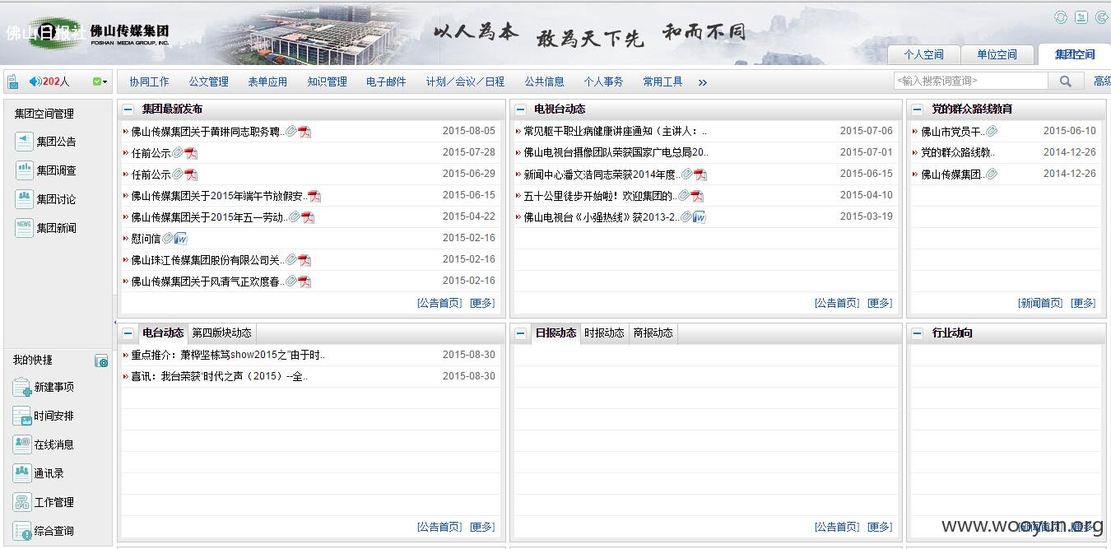
Task: Switch to 时报动态 tab
Action: [604, 333]
